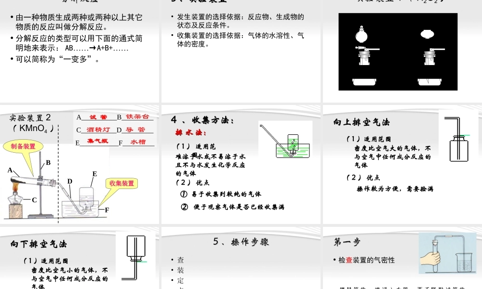
Task: Click label D on the delivery tube
Action: pyautogui.click(x=70, y=181)
